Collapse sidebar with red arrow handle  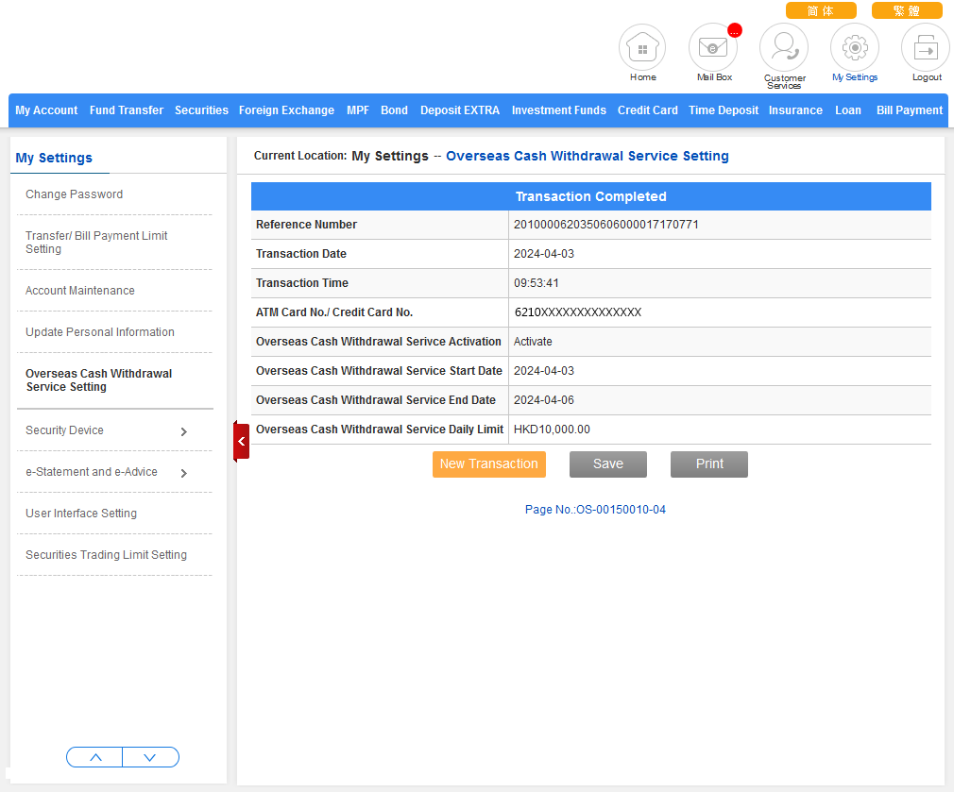click(241, 441)
